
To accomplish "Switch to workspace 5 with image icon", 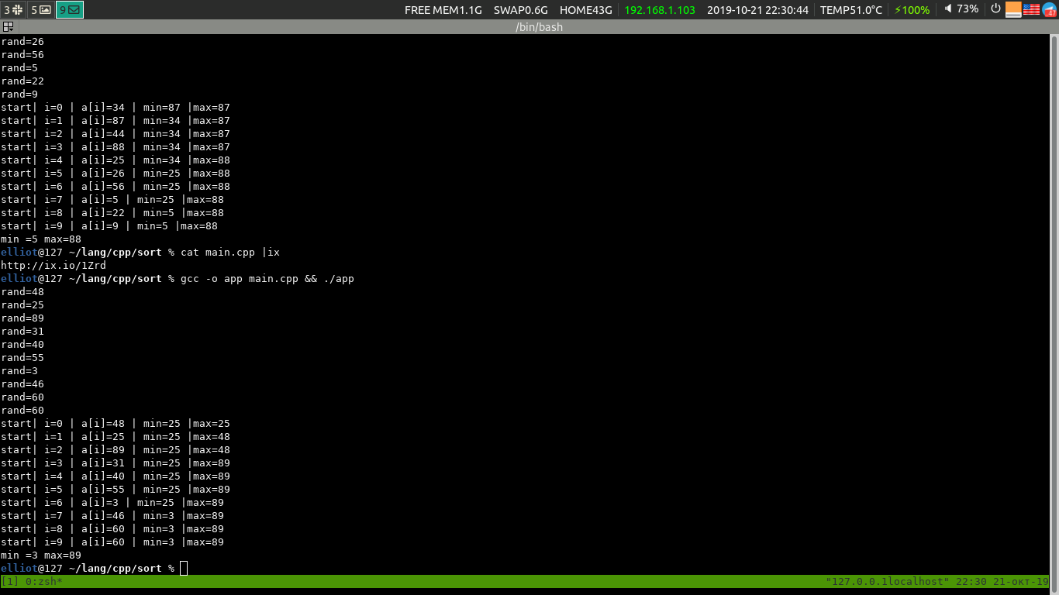I will pyautogui.click(x=41, y=10).
